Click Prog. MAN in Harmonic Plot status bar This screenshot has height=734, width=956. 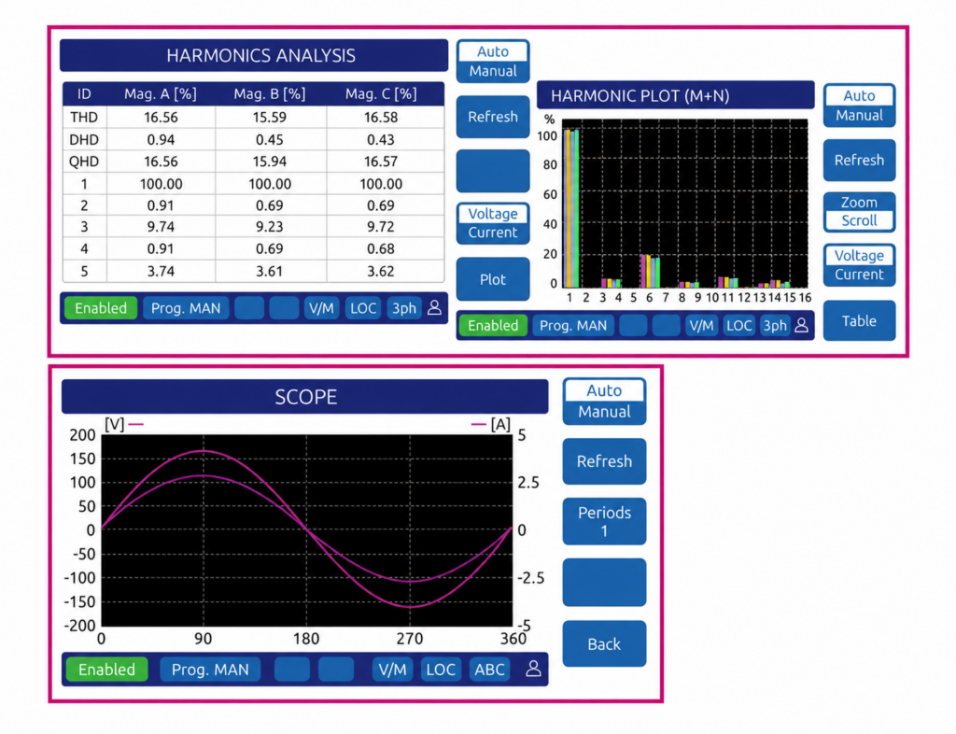(573, 326)
